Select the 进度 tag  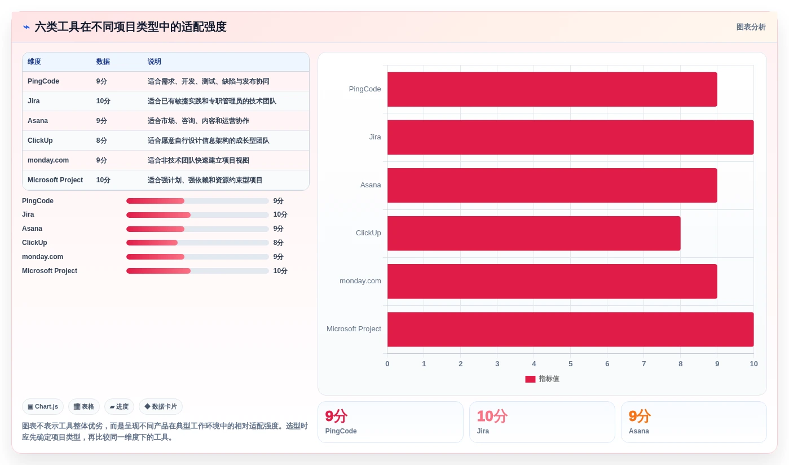pyautogui.click(x=119, y=406)
